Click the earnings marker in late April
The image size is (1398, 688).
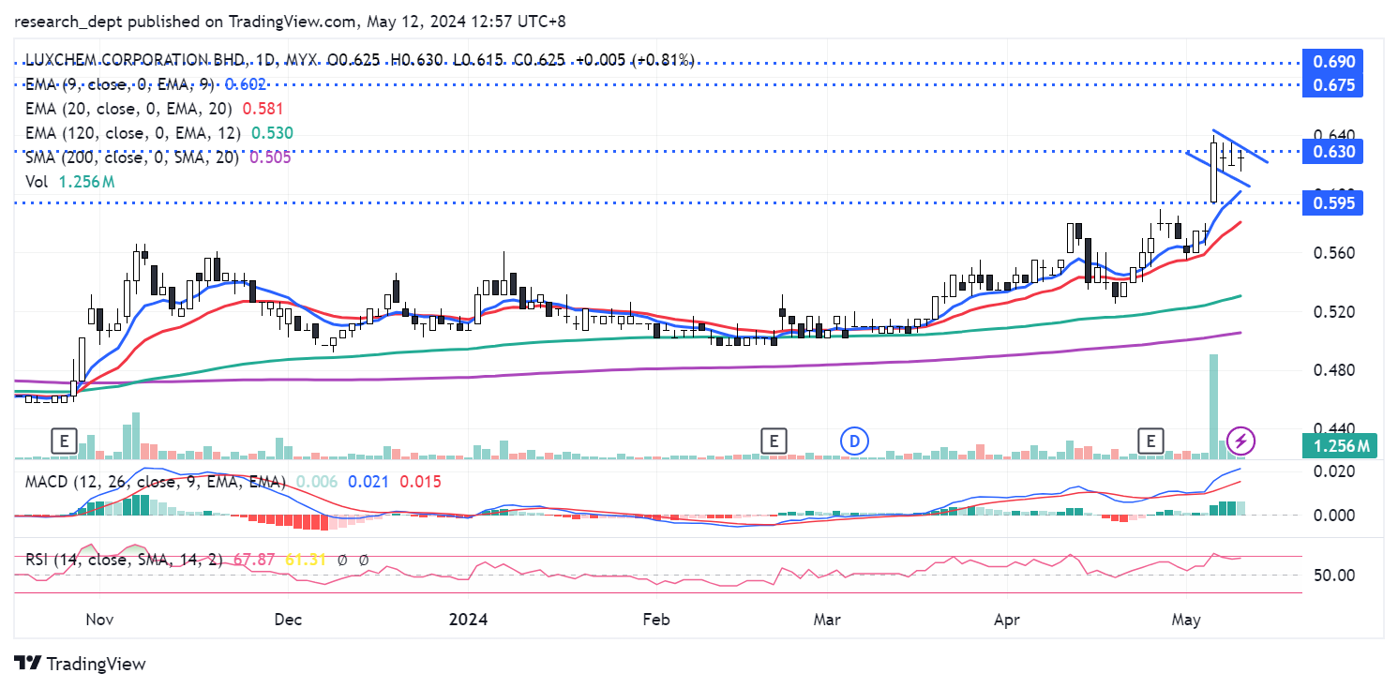(1150, 441)
